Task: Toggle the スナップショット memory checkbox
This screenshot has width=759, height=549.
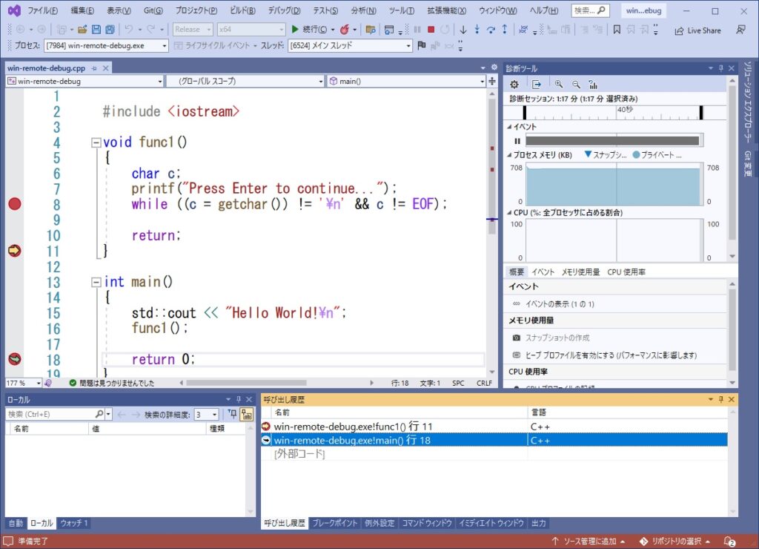Action: 588,155
